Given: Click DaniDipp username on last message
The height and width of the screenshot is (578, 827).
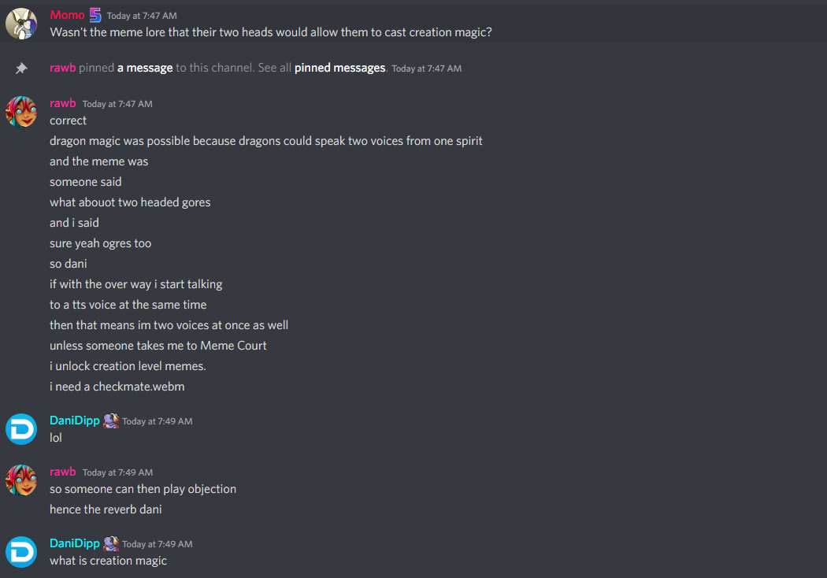Looking at the screenshot, I should click(74, 543).
